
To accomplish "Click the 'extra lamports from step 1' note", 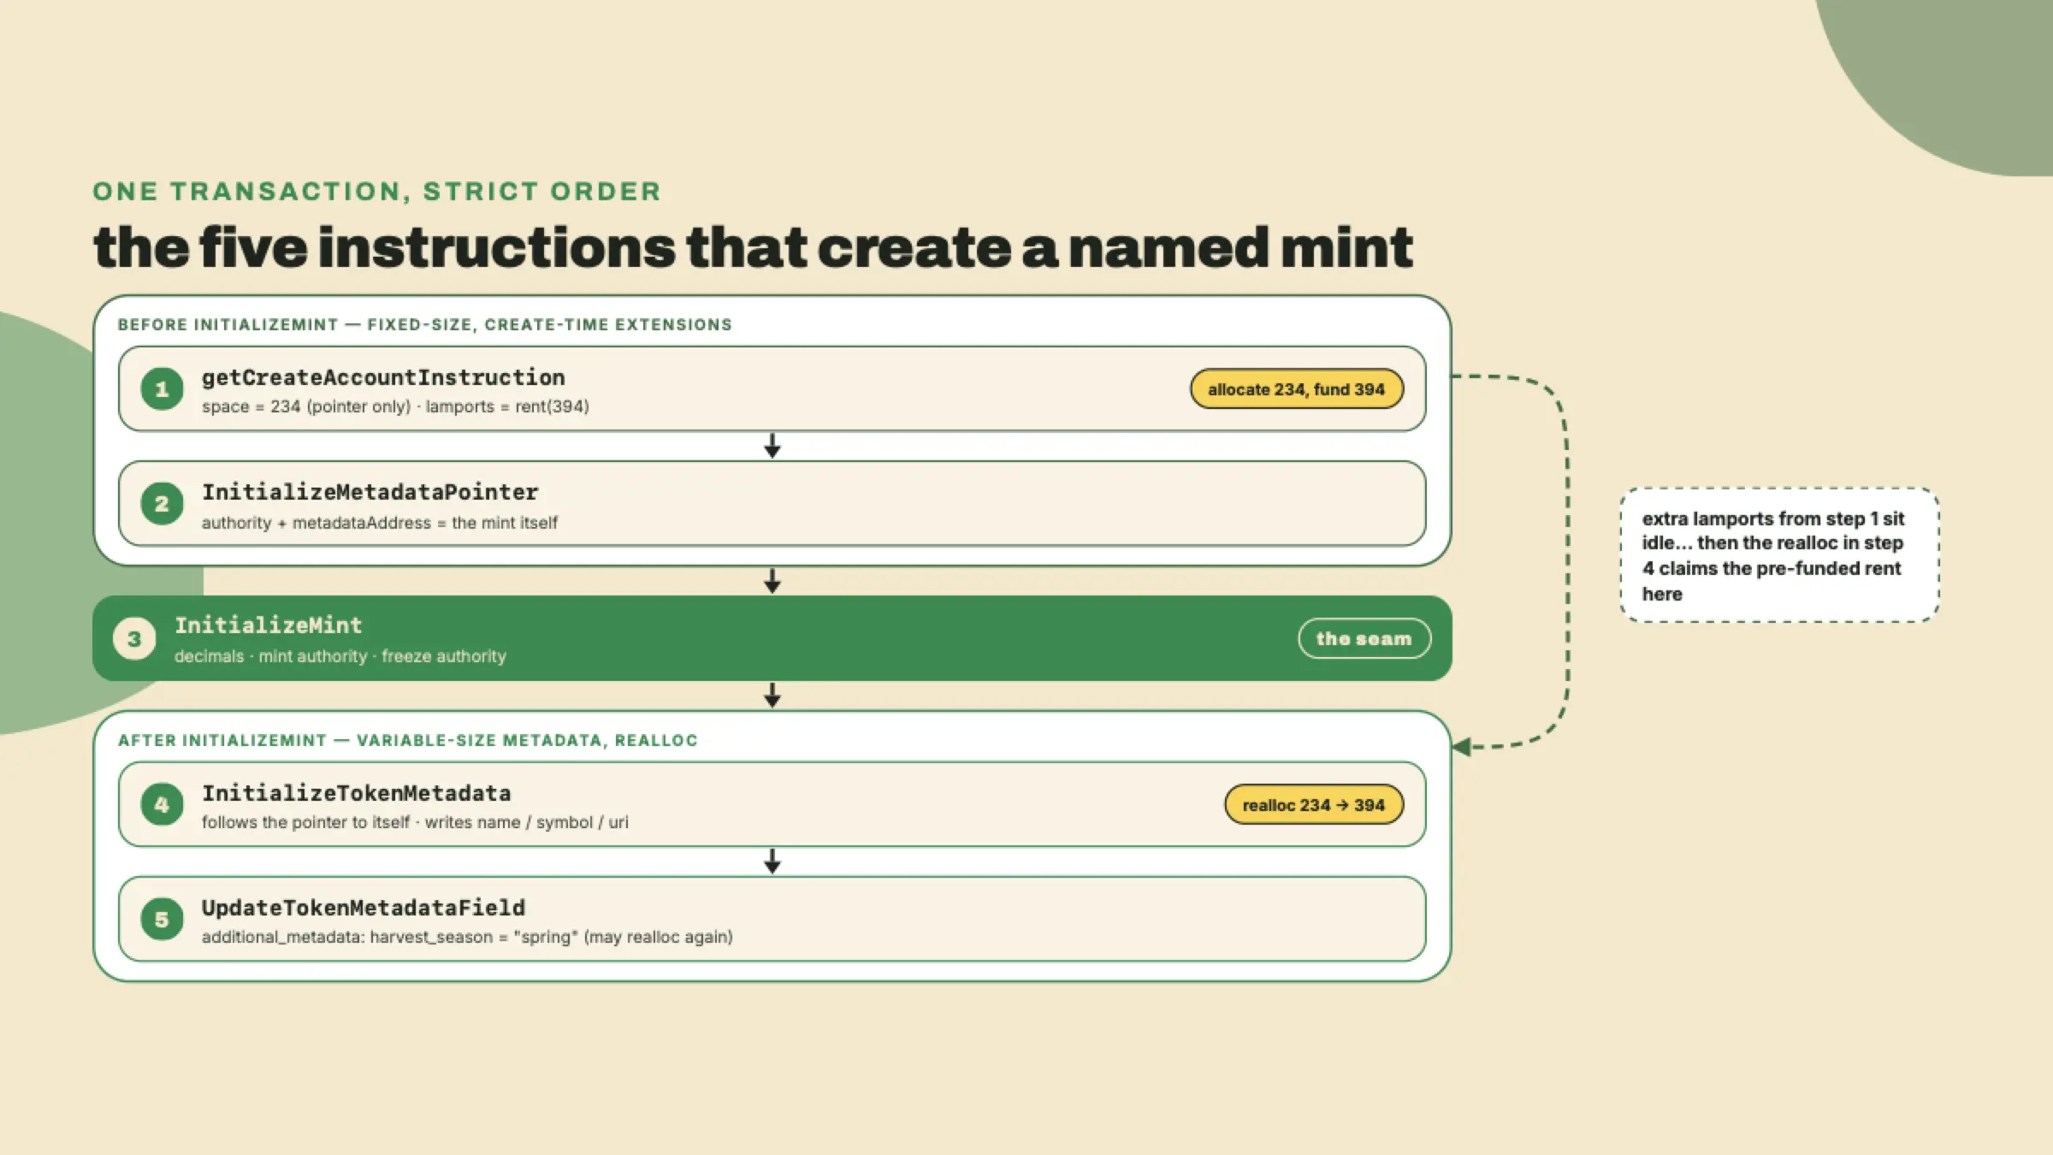I will tap(1779, 555).
